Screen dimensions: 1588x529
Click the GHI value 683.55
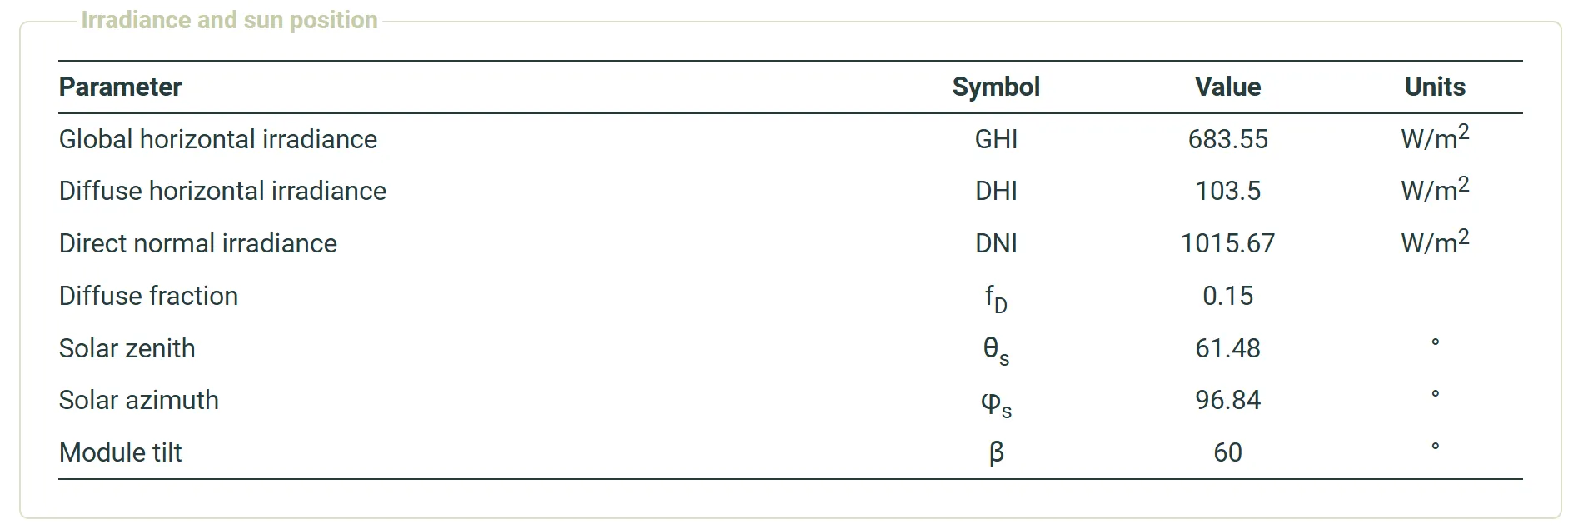pos(1227,139)
